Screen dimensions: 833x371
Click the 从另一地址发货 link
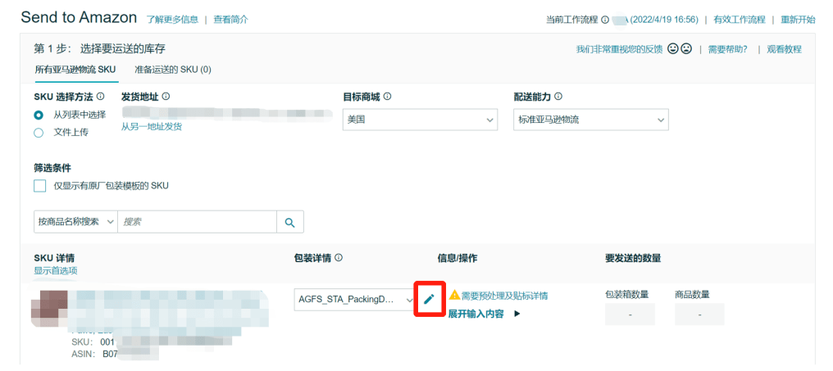pos(152,127)
